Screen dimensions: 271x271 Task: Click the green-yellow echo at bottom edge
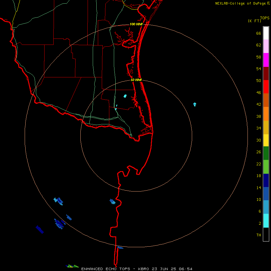point(72,266)
